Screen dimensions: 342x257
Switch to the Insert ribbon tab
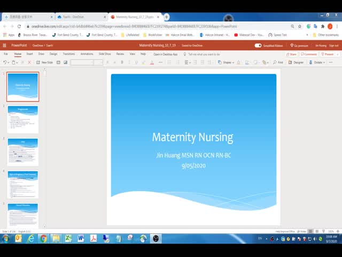(x=30, y=54)
